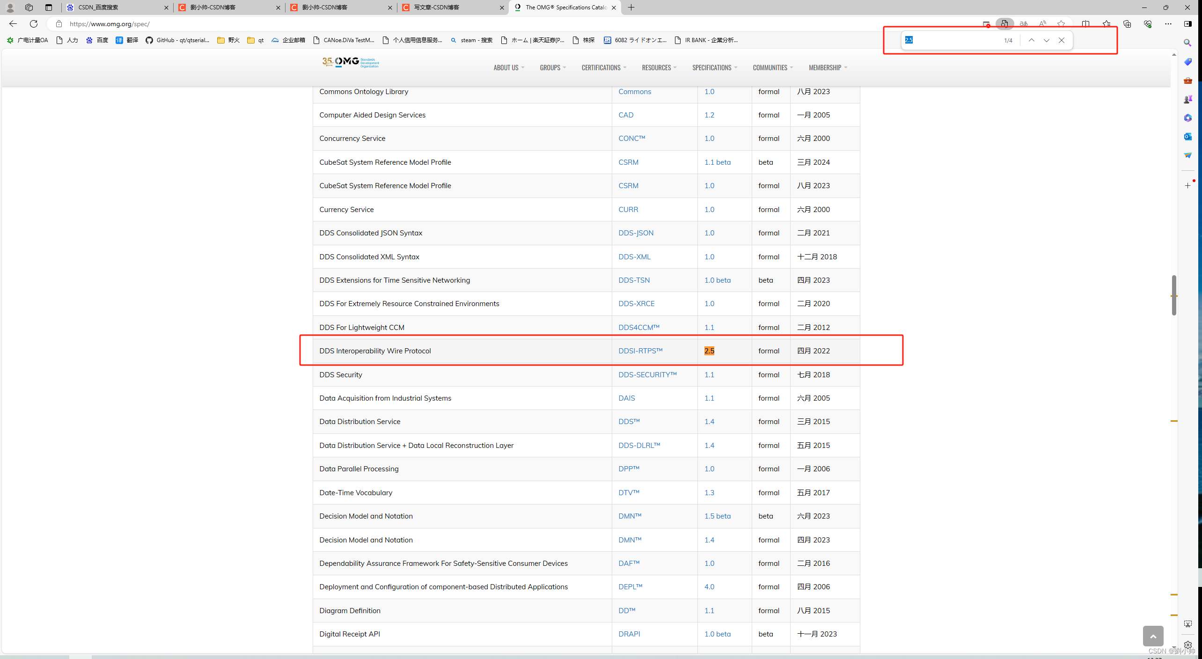Open the favorites list icon
1202x659 pixels.
[x=1107, y=24]
